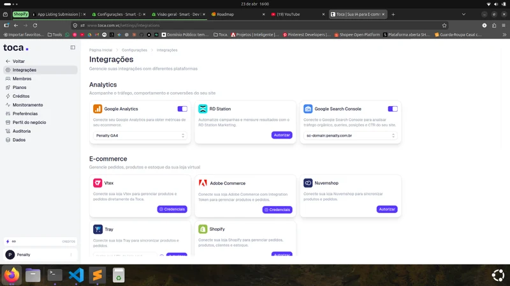
Task: Go to Configurações breadcrumb
Action: coord(135,50)
